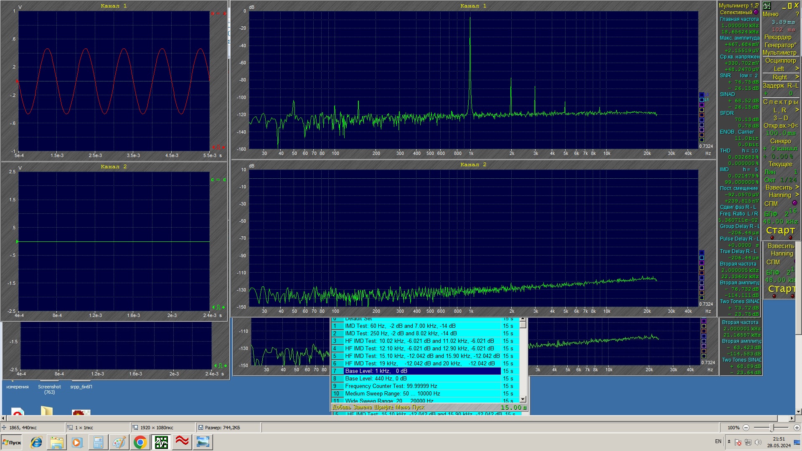This screenshot has height=451, width=802.
Task: Select the 3–D spectrum mode
Action: click(781, 118)
